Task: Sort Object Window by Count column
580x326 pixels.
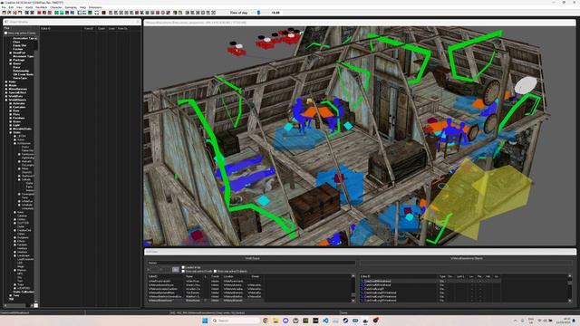Action: pos(101,28)
